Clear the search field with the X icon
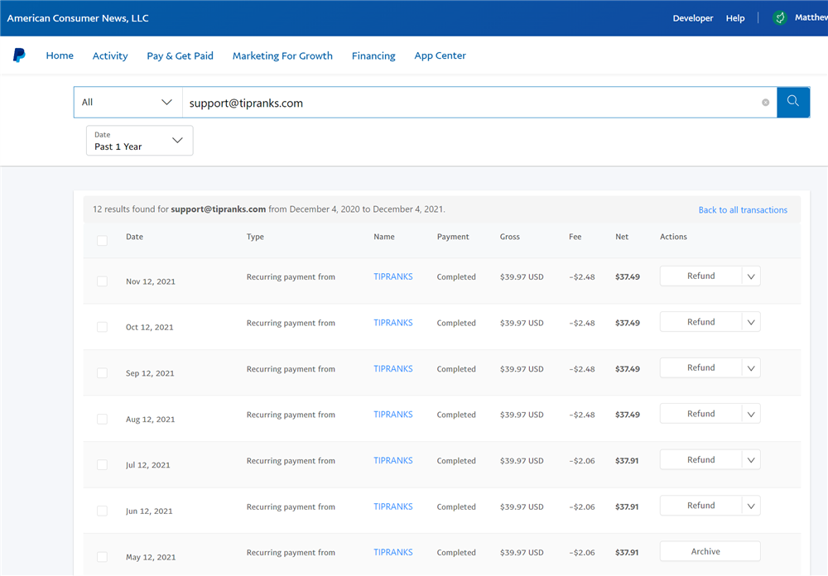This screenshot has width=828, height=576. (765, 103)
